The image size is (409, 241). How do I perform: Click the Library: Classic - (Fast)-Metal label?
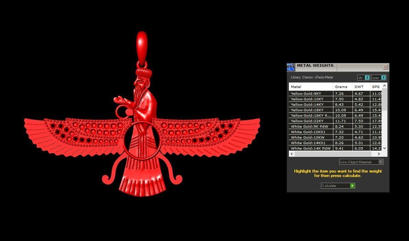click(312, 77)
